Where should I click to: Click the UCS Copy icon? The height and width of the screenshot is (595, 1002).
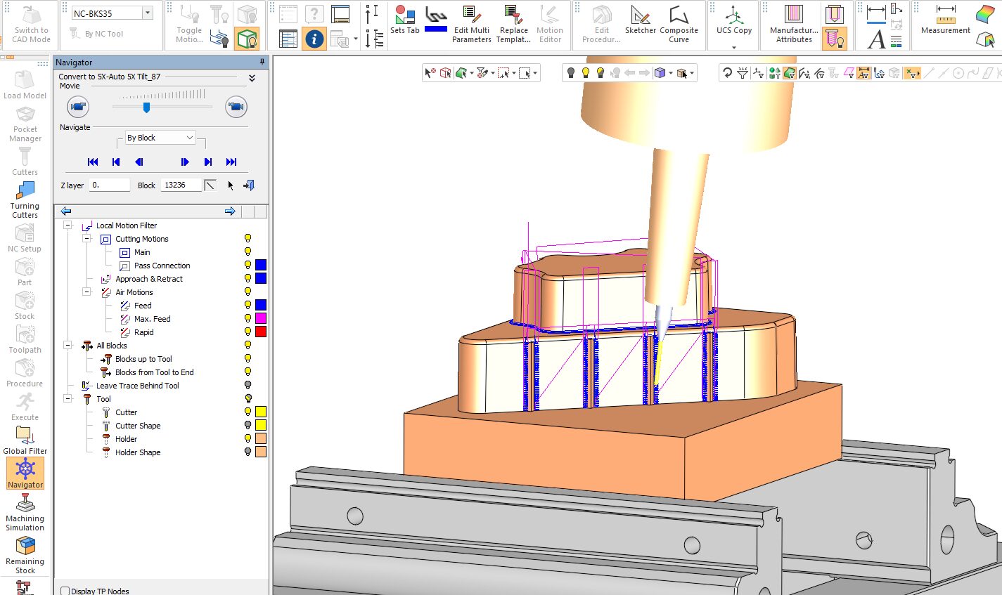[x=733, y=20]
